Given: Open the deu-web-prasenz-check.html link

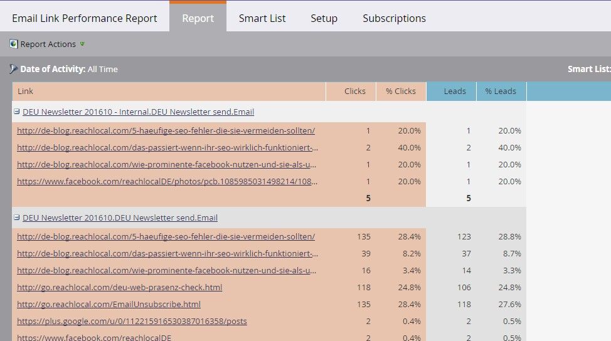Looking at the screenshot, I should pos(119,287).
